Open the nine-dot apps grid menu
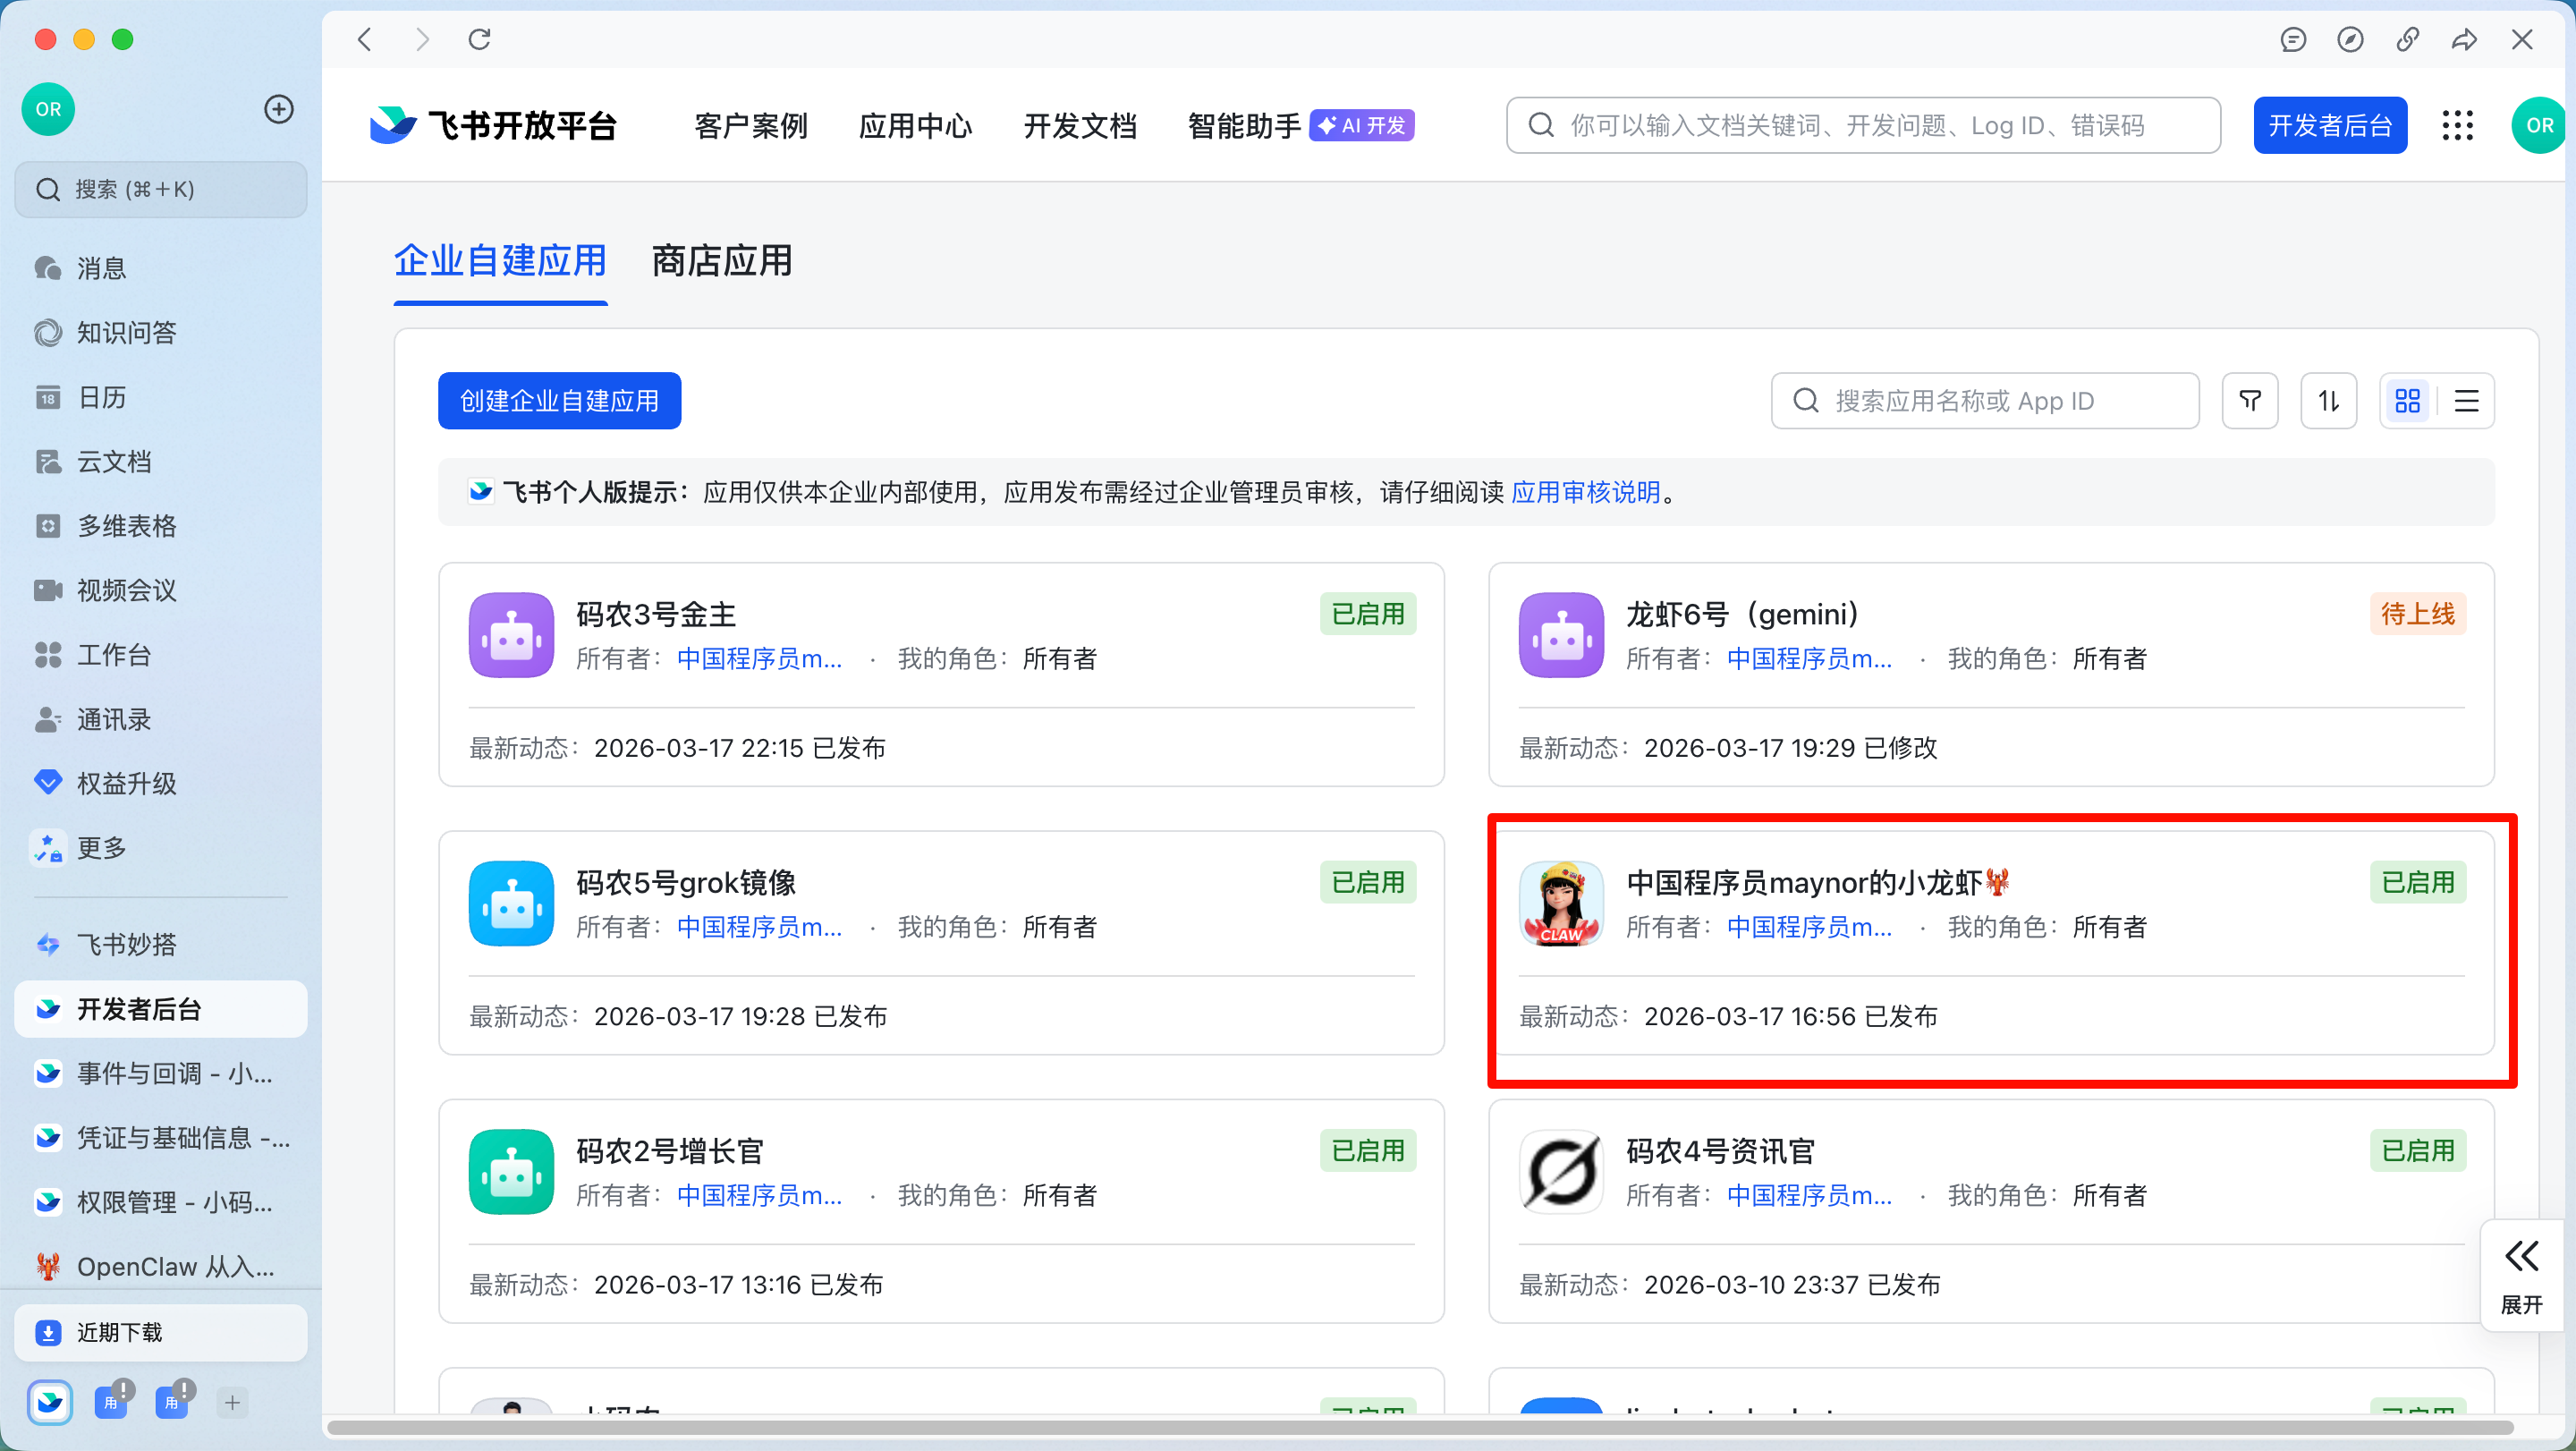The image size is (2576, 1451). [x=2457, y=126]
